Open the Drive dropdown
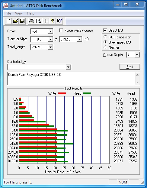The height and width of the screenshot is (188, 147). (x=51, y=31)
